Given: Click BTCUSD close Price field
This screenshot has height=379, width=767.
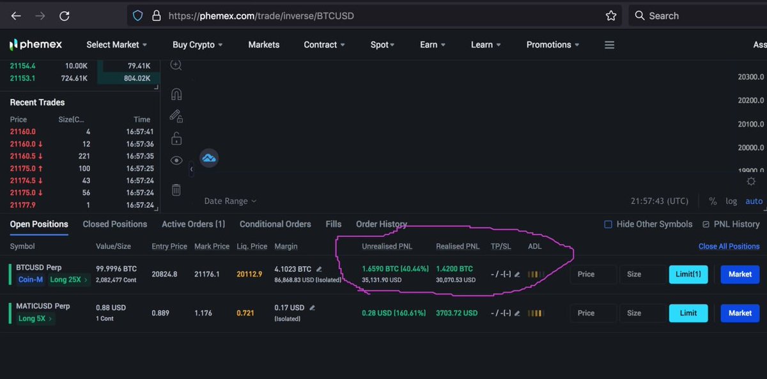Looking at the screenshot, I should 594,274.
